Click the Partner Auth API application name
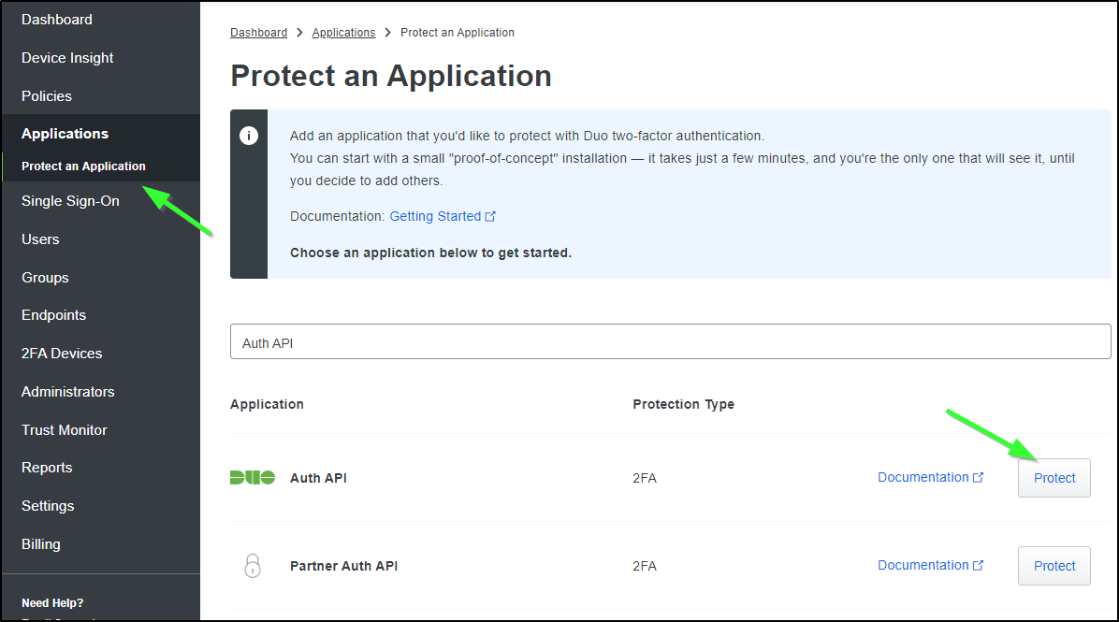This screenshot has height=622, width=1119. (x=344, y=566)
